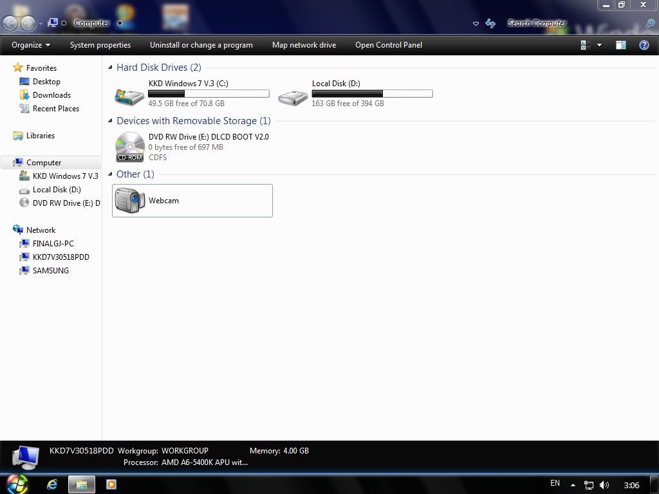Open FINALGJ-PC under Network
This screenshot has width=659, height=494.
point(53,244)
